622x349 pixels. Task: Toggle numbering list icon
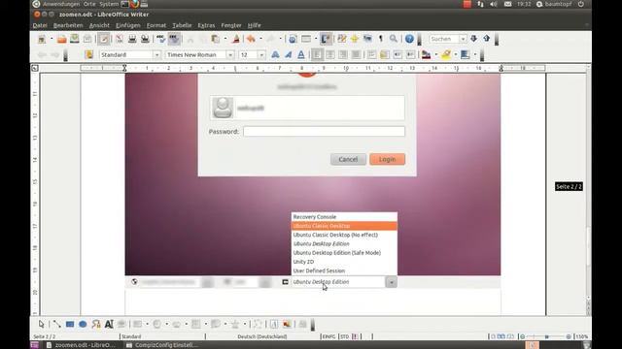[x=371, y=54]
